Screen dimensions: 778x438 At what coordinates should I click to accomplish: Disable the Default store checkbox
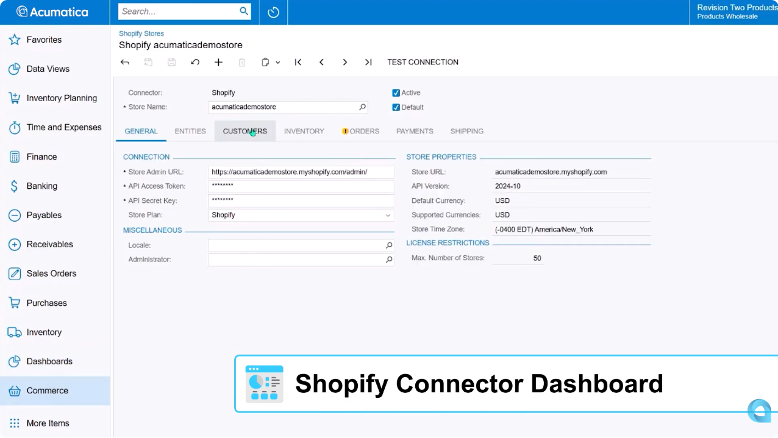(x=396, y=107)
